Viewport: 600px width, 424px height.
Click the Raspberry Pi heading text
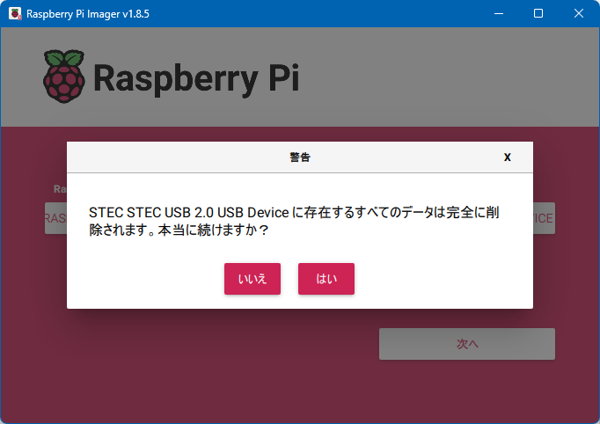point(196,78)
